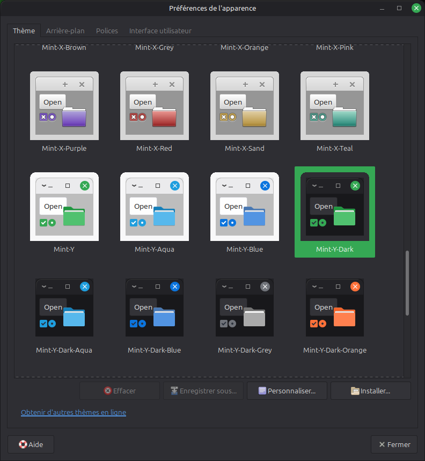The height and width of the screenshot is (461, 425).
Task: Select the Mint-X-Purple theme thumbnail
Action: tap(64, 106)
